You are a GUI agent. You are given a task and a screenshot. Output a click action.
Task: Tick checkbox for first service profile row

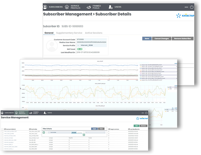tap(2, 131)
